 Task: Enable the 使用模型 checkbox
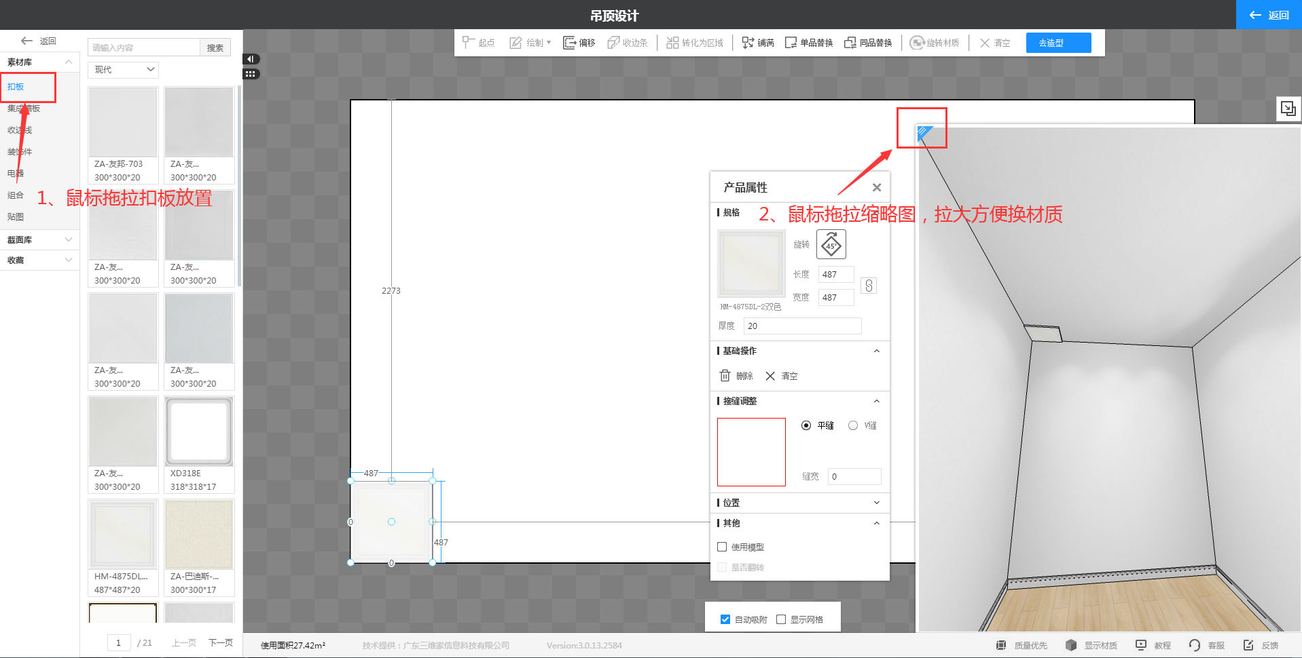pyautogui.click(x=723, y=547)
